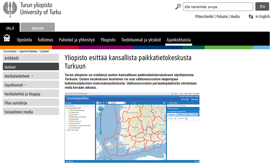Viewport: 270px width, 164px height.
Task: Switch site language to in English
Action: click(262, 17)
